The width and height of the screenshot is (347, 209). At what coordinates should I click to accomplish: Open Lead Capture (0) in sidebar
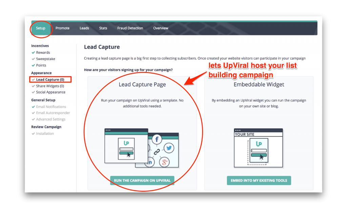coord(50,79)
